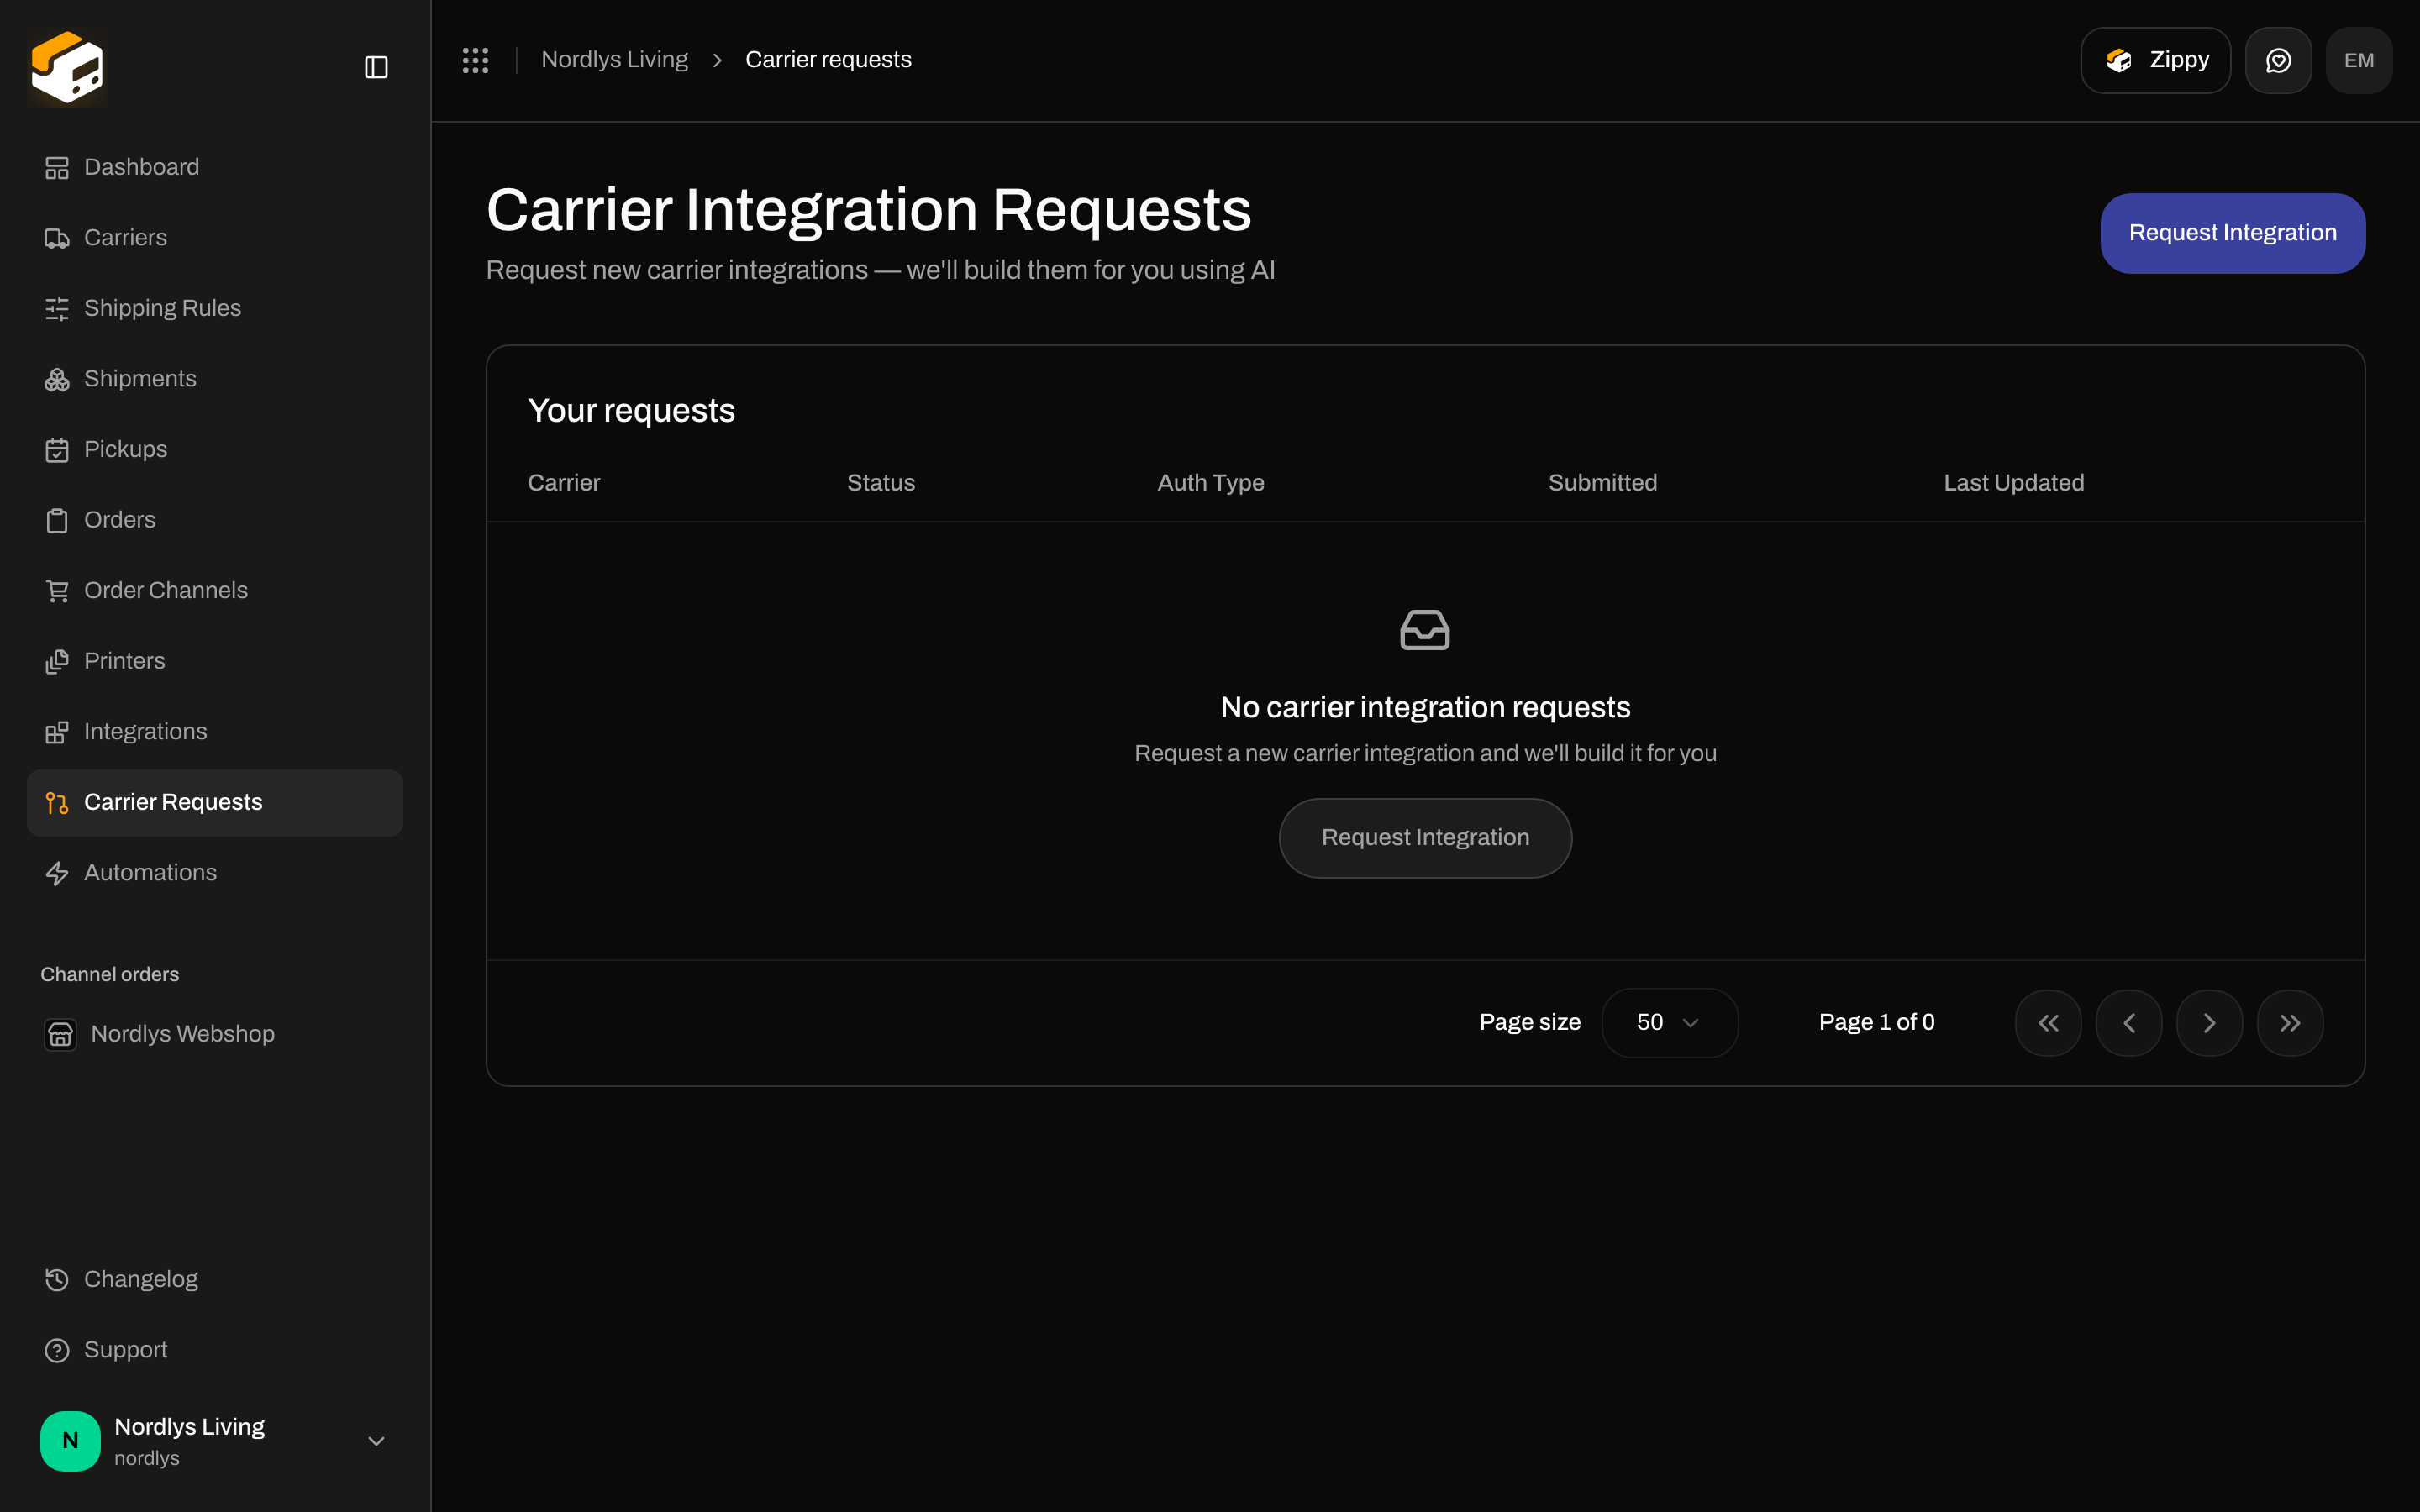Click the Shipments boxes icon

pos(57,379)
